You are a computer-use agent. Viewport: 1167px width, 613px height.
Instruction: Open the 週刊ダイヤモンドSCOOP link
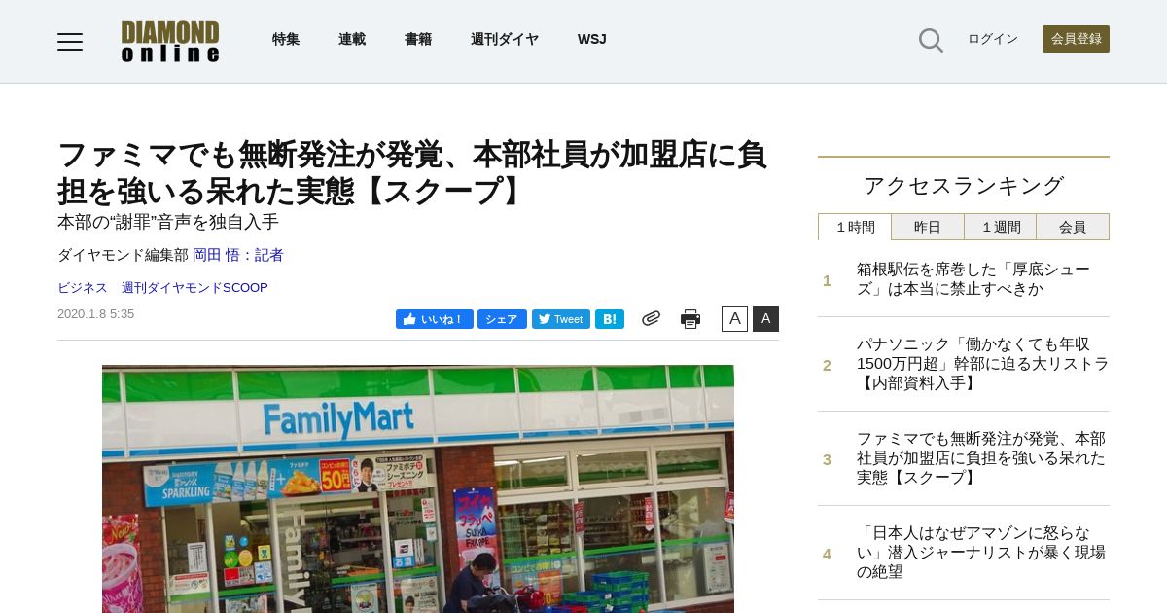pyautogui.click(x=194, y=288)
